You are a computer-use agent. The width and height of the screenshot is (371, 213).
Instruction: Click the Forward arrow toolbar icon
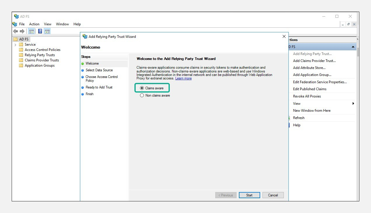click(22, 31)
